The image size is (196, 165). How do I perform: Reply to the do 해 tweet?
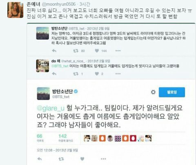pos(54,74)
